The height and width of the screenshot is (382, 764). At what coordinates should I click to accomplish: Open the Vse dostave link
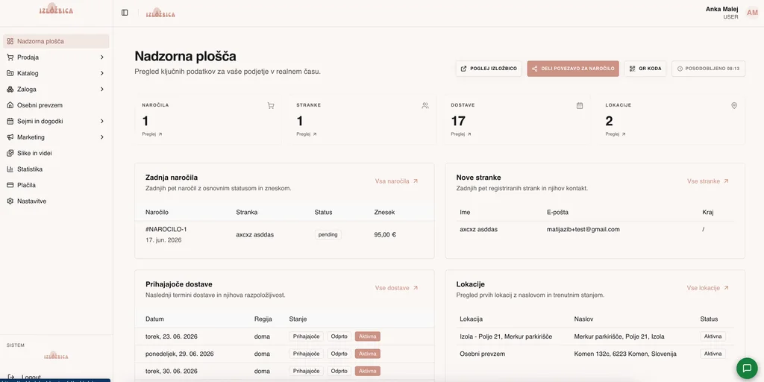(396, 288)
